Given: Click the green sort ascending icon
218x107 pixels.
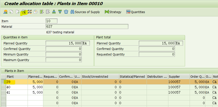Looking at the screenshot, I should 54,12.
